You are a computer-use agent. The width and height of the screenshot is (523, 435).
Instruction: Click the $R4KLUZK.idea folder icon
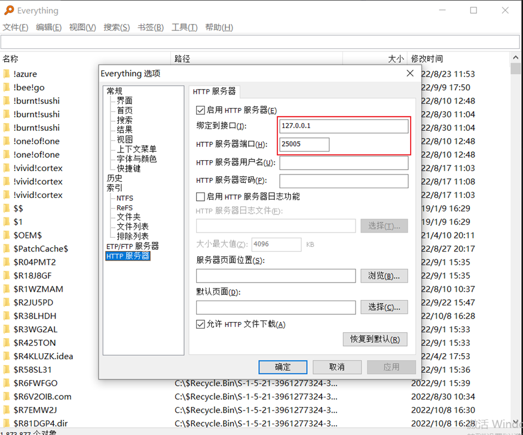(7, 356)
